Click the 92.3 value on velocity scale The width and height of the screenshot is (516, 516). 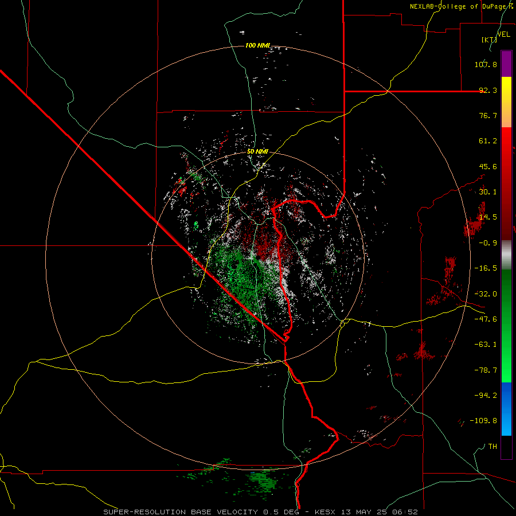(488, 90)
